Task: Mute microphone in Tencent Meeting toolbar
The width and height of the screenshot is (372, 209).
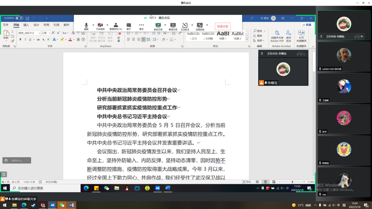Action: [x=86, y=26]
